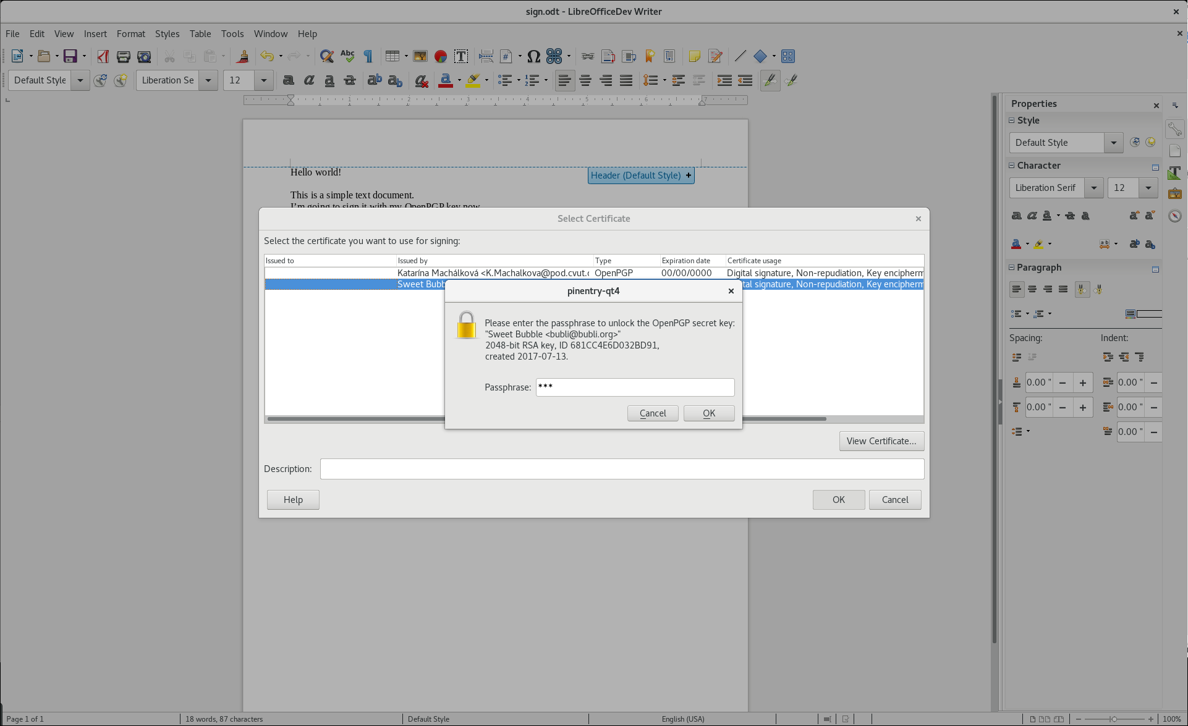Open the font size dropdown in toolbar

(x=264, y=80)
